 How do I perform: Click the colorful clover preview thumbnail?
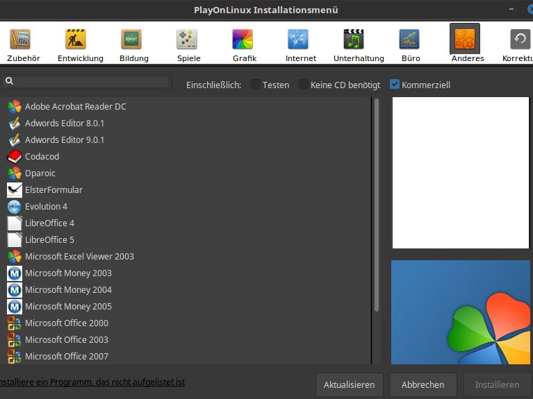point(461,312)
